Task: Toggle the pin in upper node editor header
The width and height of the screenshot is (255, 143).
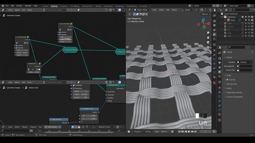Action: coord(78,10)
